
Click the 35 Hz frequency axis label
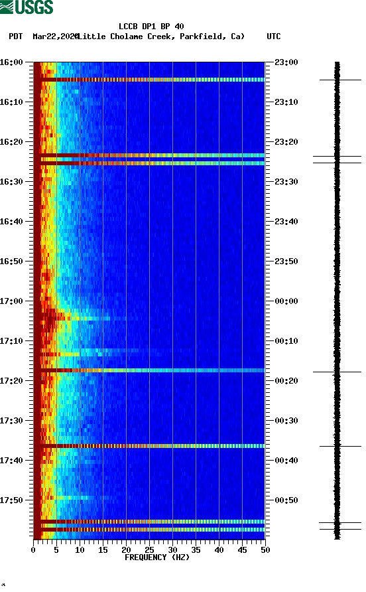pos(196,550)
